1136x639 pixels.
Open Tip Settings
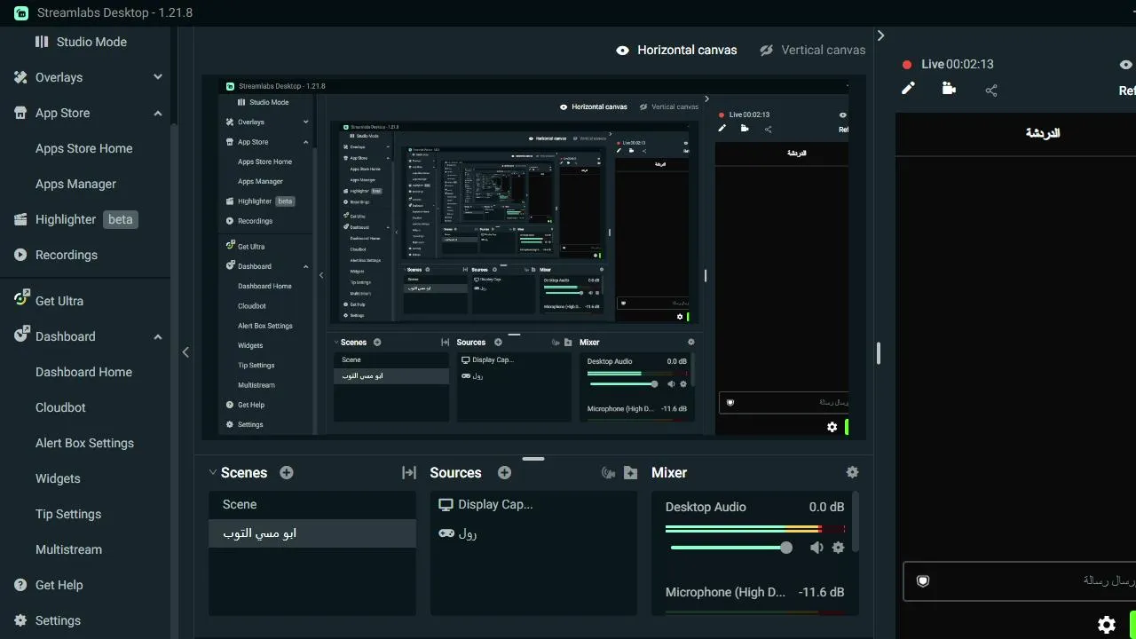68,514
